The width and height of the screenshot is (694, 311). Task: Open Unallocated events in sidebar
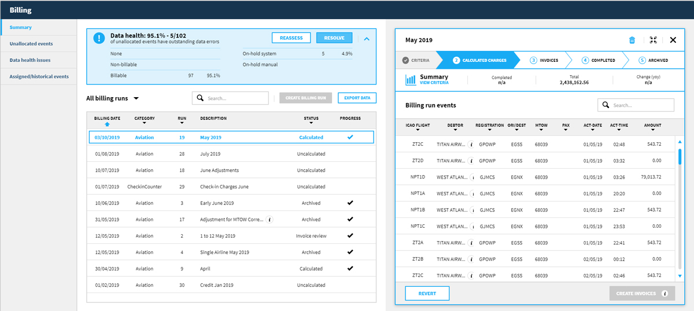pos(39,44)
